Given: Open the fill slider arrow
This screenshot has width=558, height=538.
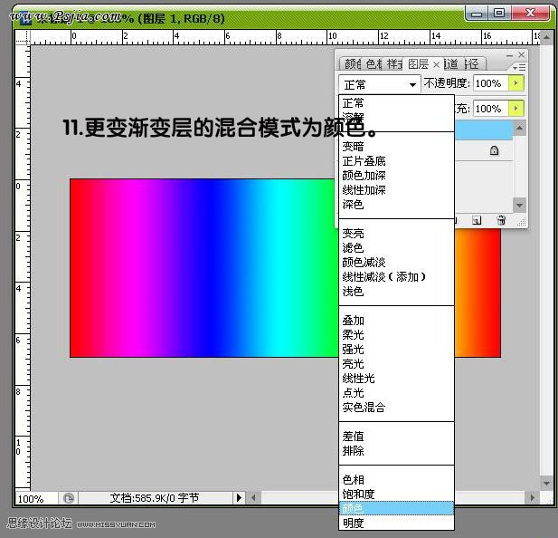Looking at the screenshot, I should (516, 109).
